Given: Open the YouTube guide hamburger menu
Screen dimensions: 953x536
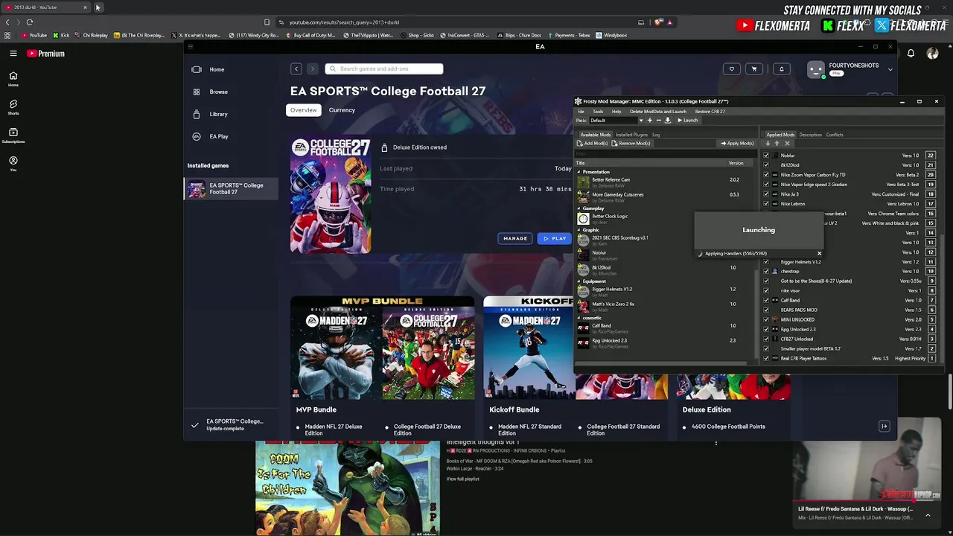Looking at the screenshot, I should pos(13,54).
